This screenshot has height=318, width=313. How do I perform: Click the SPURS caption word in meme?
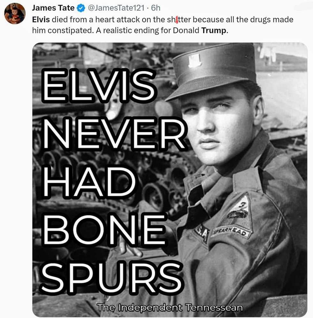[x=112, y=277]
